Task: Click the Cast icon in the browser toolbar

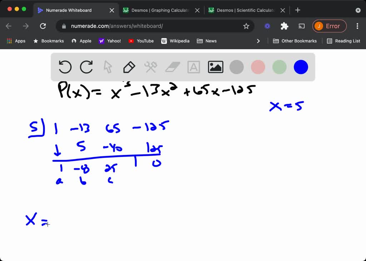Action: (x=301, y=26)
